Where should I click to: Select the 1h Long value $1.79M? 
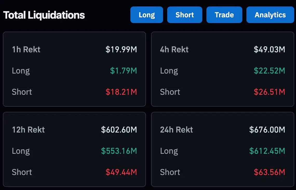click(123, 71)
